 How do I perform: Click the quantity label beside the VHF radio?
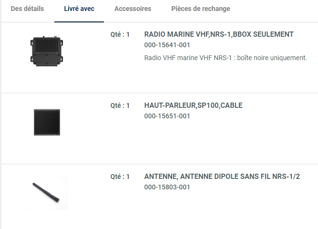pos(120,34)
